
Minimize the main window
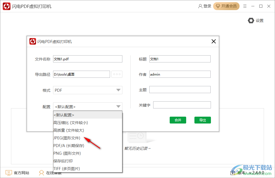coord(253,6)
